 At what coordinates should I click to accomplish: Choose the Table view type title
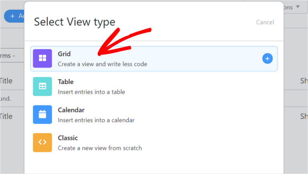click(66, 82)
